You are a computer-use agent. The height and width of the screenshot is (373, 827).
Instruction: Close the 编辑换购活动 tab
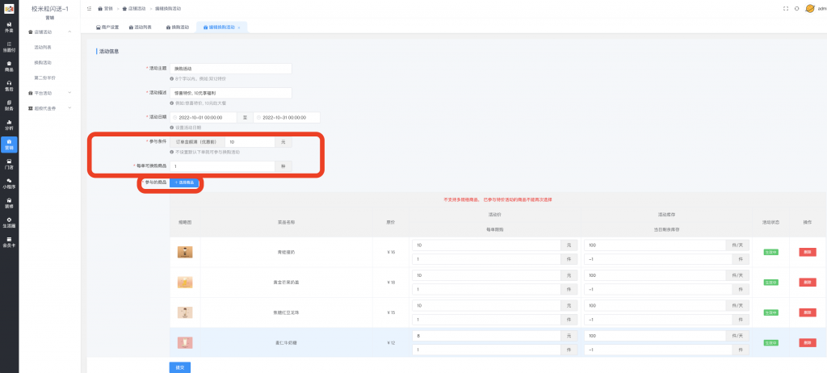tap(238, 27)
